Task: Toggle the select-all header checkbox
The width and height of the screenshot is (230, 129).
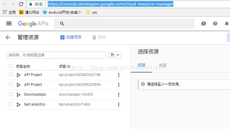Action: point(11,66)
